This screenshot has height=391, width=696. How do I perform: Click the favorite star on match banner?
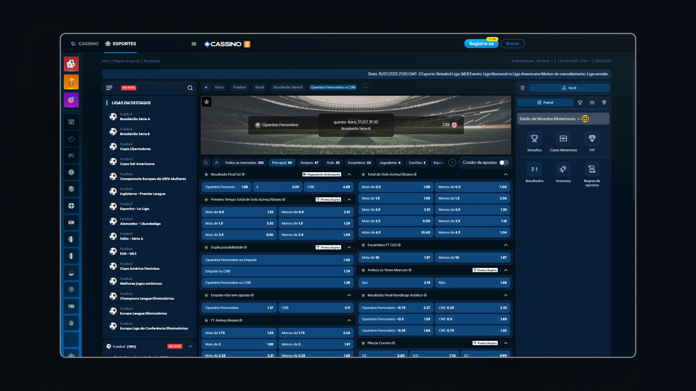click(x=207, y=102)
